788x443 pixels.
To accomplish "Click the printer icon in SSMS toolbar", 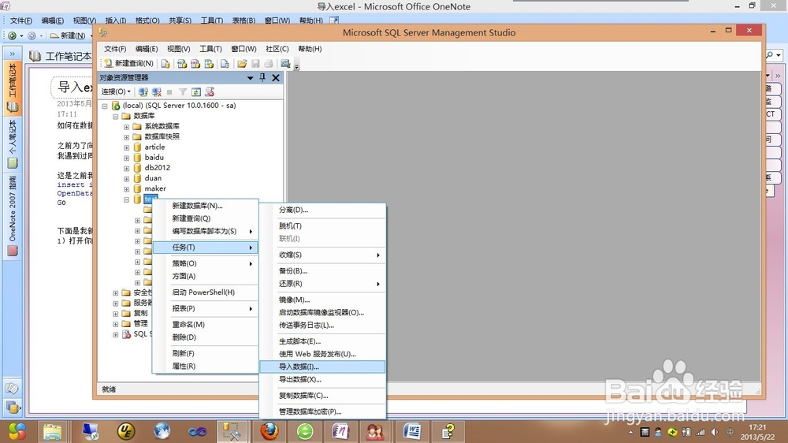I will [x=269, y=64].
